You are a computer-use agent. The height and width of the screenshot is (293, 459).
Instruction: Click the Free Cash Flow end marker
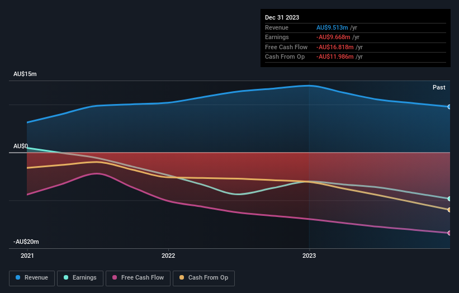pyautogui.click(x=449, y=233)
